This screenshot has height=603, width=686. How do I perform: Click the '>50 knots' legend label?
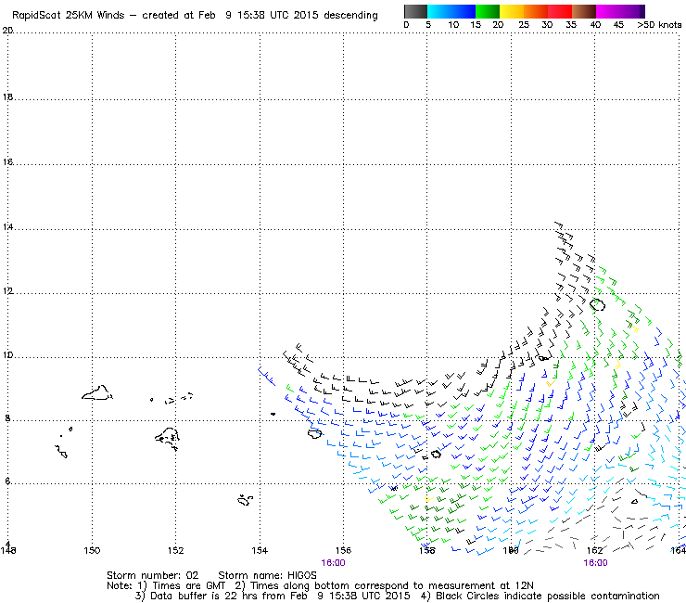pos(659,25)
